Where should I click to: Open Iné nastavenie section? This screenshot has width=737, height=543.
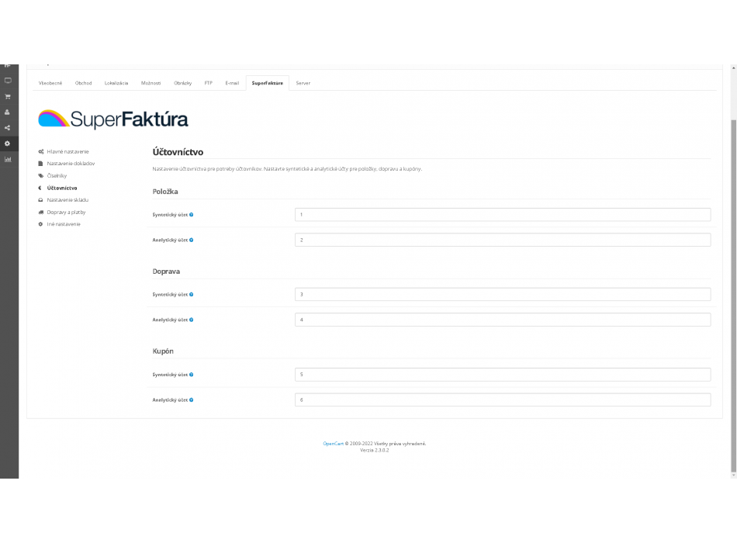pos(64,224)
